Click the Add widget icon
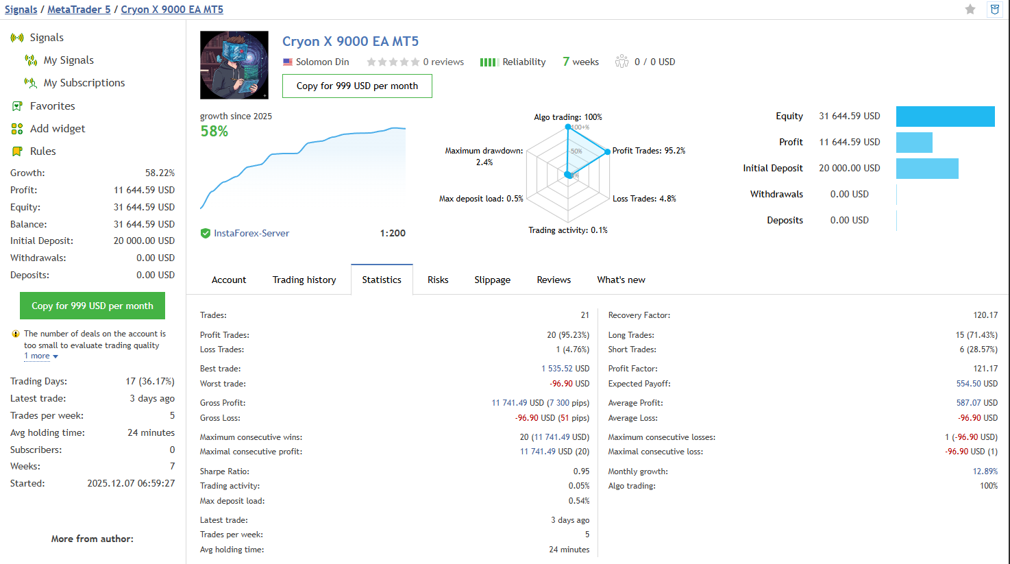The height and width of the screenshot is (564, 1010). [x=17, y=129]
